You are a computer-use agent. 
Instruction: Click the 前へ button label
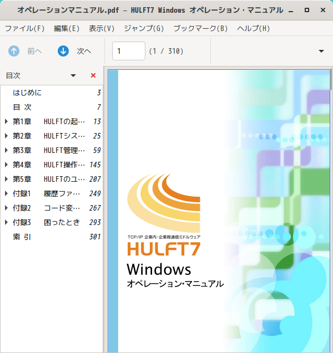tap(34, 51)
